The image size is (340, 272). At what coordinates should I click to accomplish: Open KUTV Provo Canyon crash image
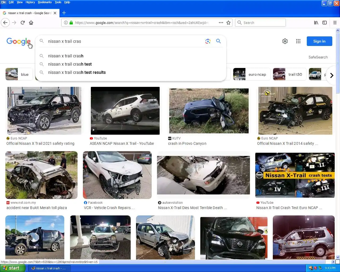209,111
